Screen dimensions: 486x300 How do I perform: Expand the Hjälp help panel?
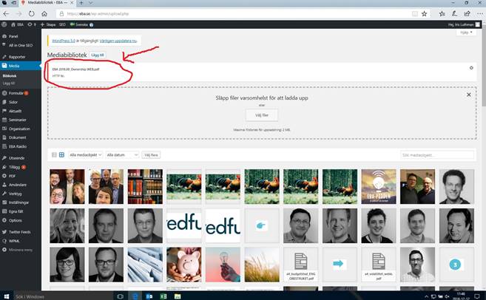pos(465,33)
